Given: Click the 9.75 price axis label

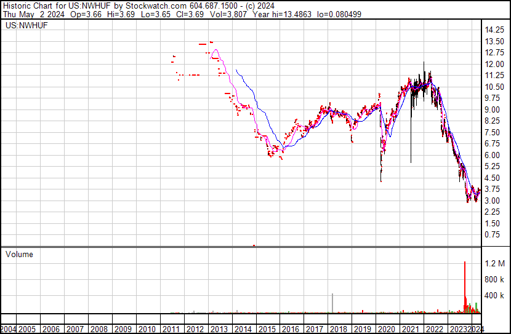Looking at the screenshot, I should (x=492, y=98).
